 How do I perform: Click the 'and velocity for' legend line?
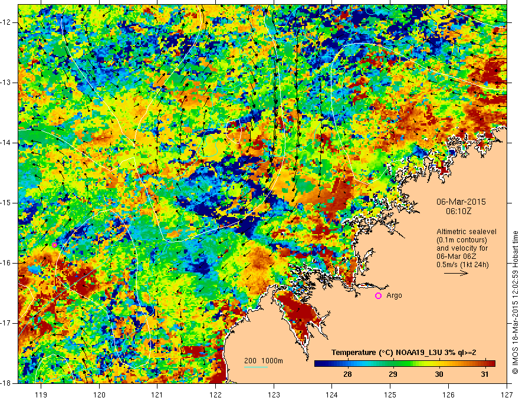point(462,248)
